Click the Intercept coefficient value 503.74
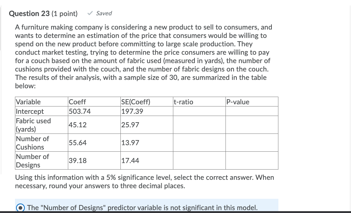The height and width of the screenshot is (213, 351). (x=79, y=111)
